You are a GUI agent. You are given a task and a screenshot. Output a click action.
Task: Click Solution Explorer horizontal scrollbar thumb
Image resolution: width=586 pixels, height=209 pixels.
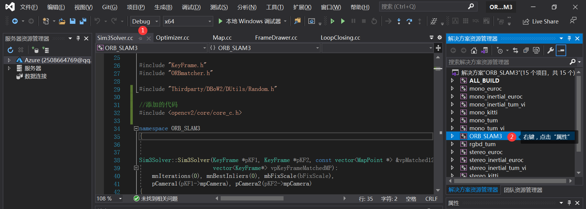tap(510, 181)
